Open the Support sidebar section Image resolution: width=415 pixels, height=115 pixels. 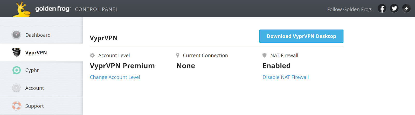point(41,106)
